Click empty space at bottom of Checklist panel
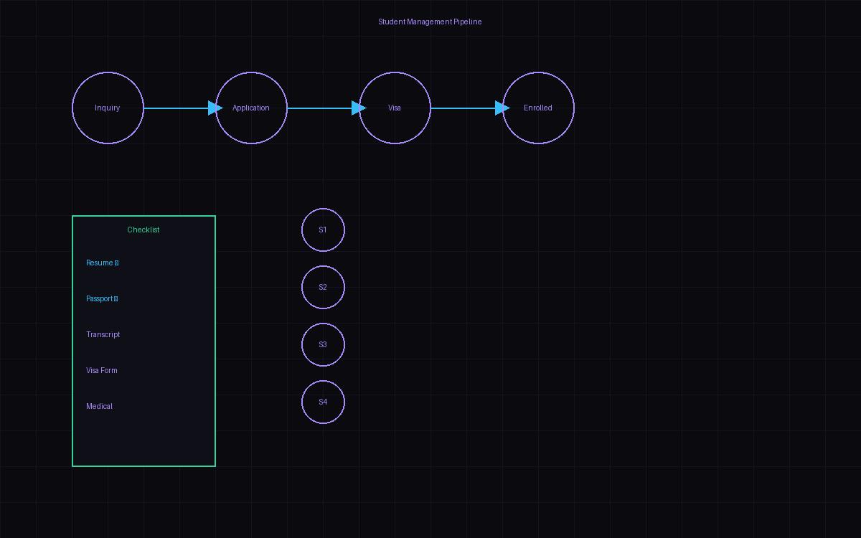 [x=143, y=441]
